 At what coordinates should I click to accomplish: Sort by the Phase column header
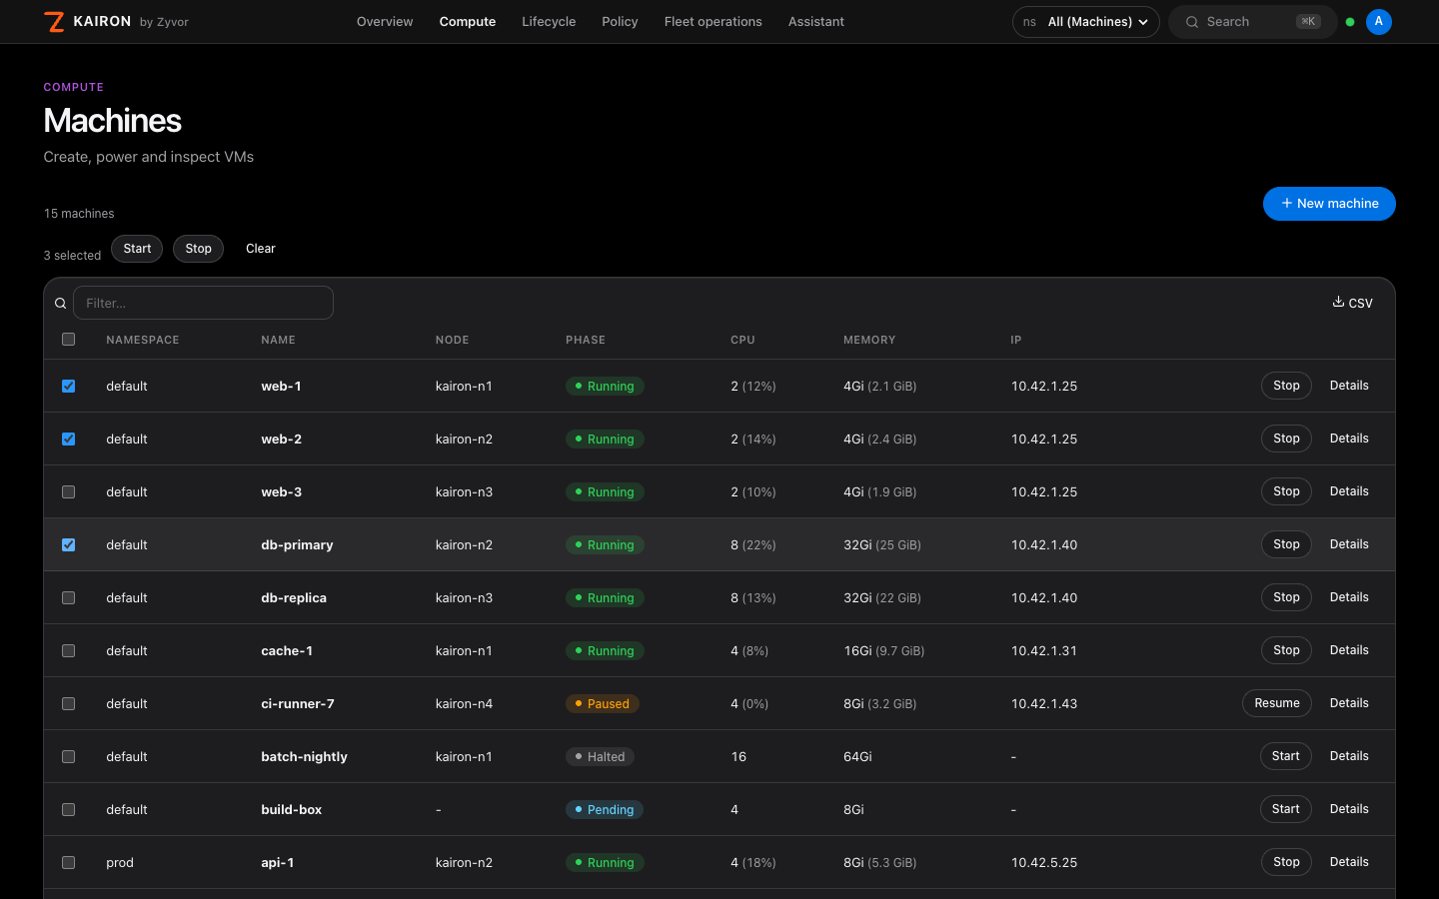pyautogui.click(x=586, y=340)
